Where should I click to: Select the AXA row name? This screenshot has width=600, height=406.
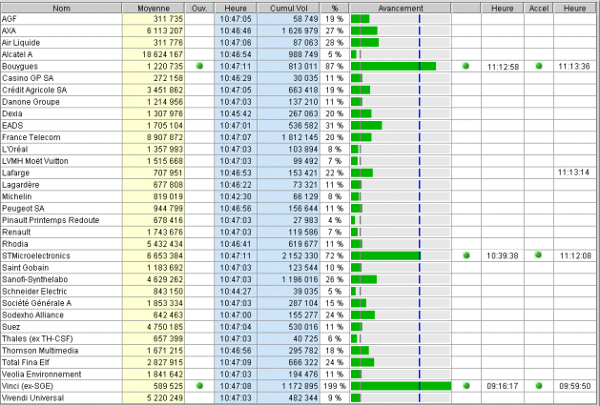pyautogui.click(x=9, y=30)
